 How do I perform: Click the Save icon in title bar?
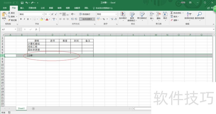tap(22, 3)
